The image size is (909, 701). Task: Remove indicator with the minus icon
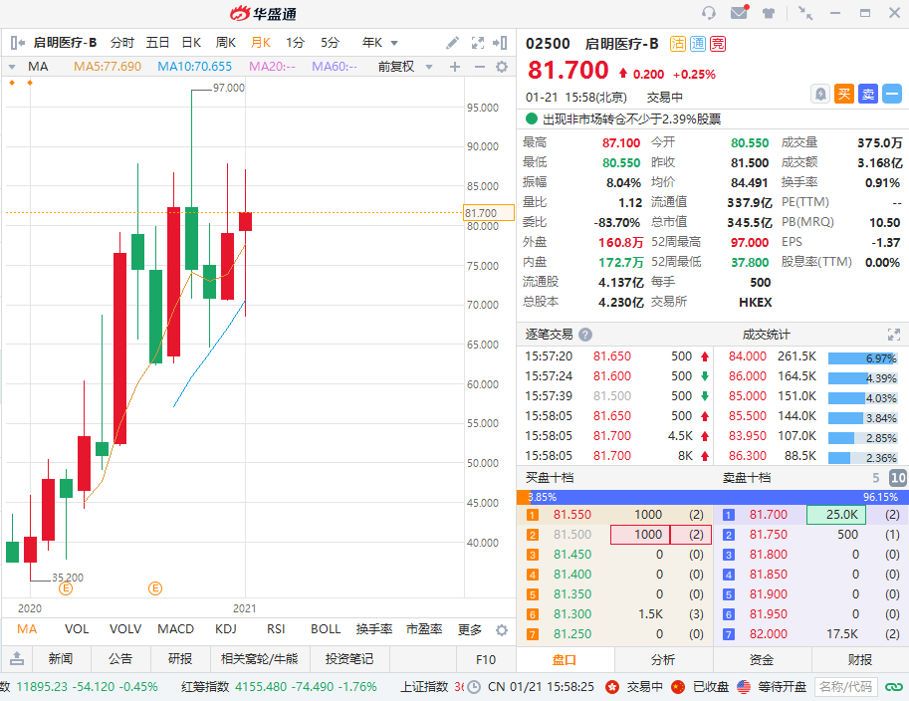480,67
